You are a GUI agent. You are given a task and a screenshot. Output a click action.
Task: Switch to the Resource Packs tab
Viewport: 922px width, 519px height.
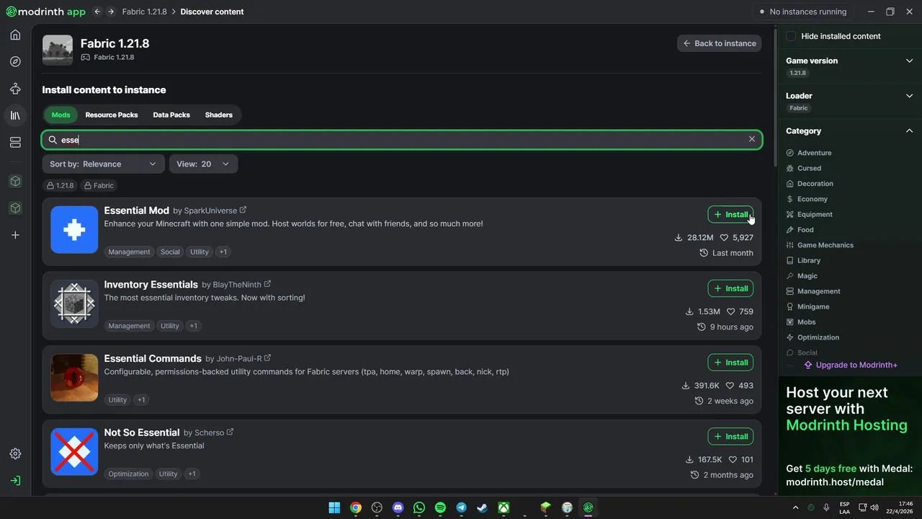(112, 115)
